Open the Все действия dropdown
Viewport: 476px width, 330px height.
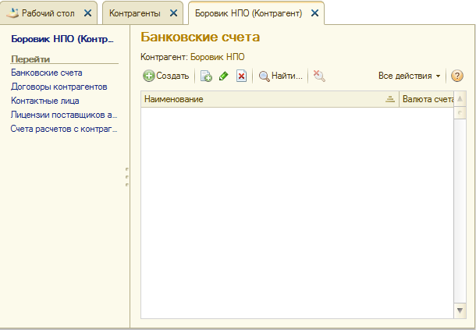click(x=409, y=76)
